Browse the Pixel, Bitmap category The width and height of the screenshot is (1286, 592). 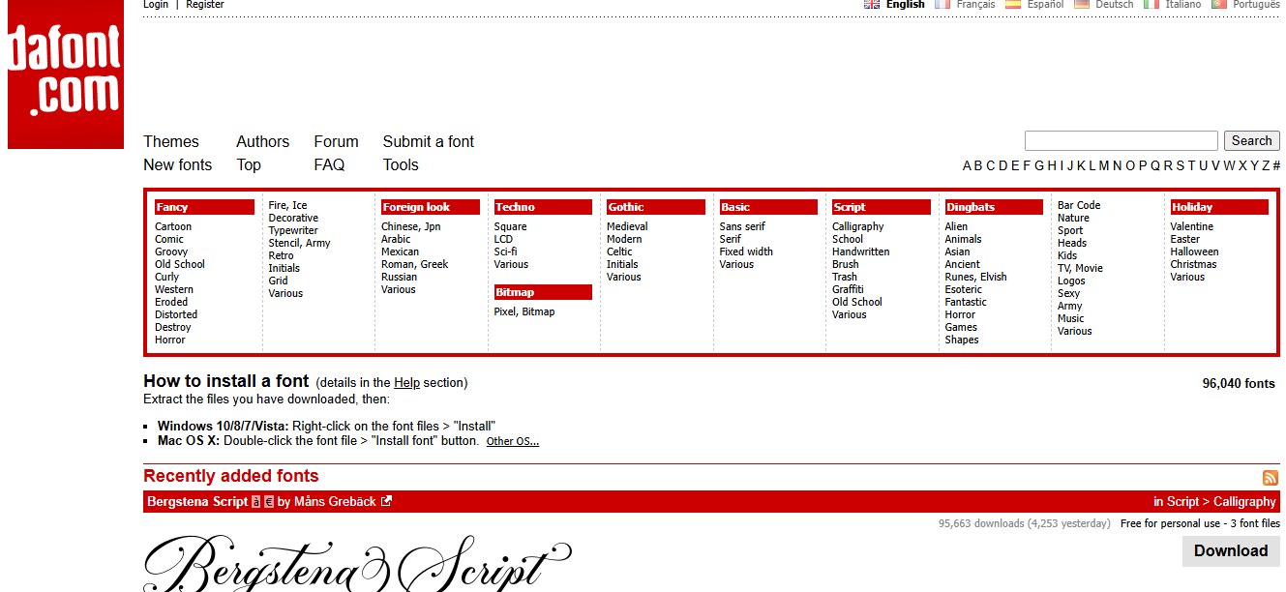pos(524,311)
